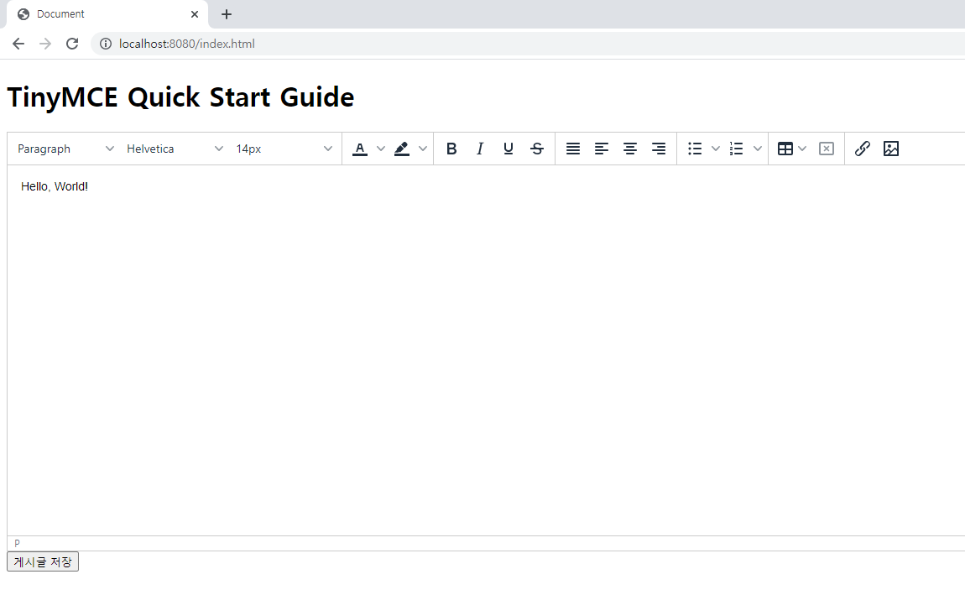Open the Paragraph block format dropdown
Screen dimensions: 965x616
click(x=65, y=149)
